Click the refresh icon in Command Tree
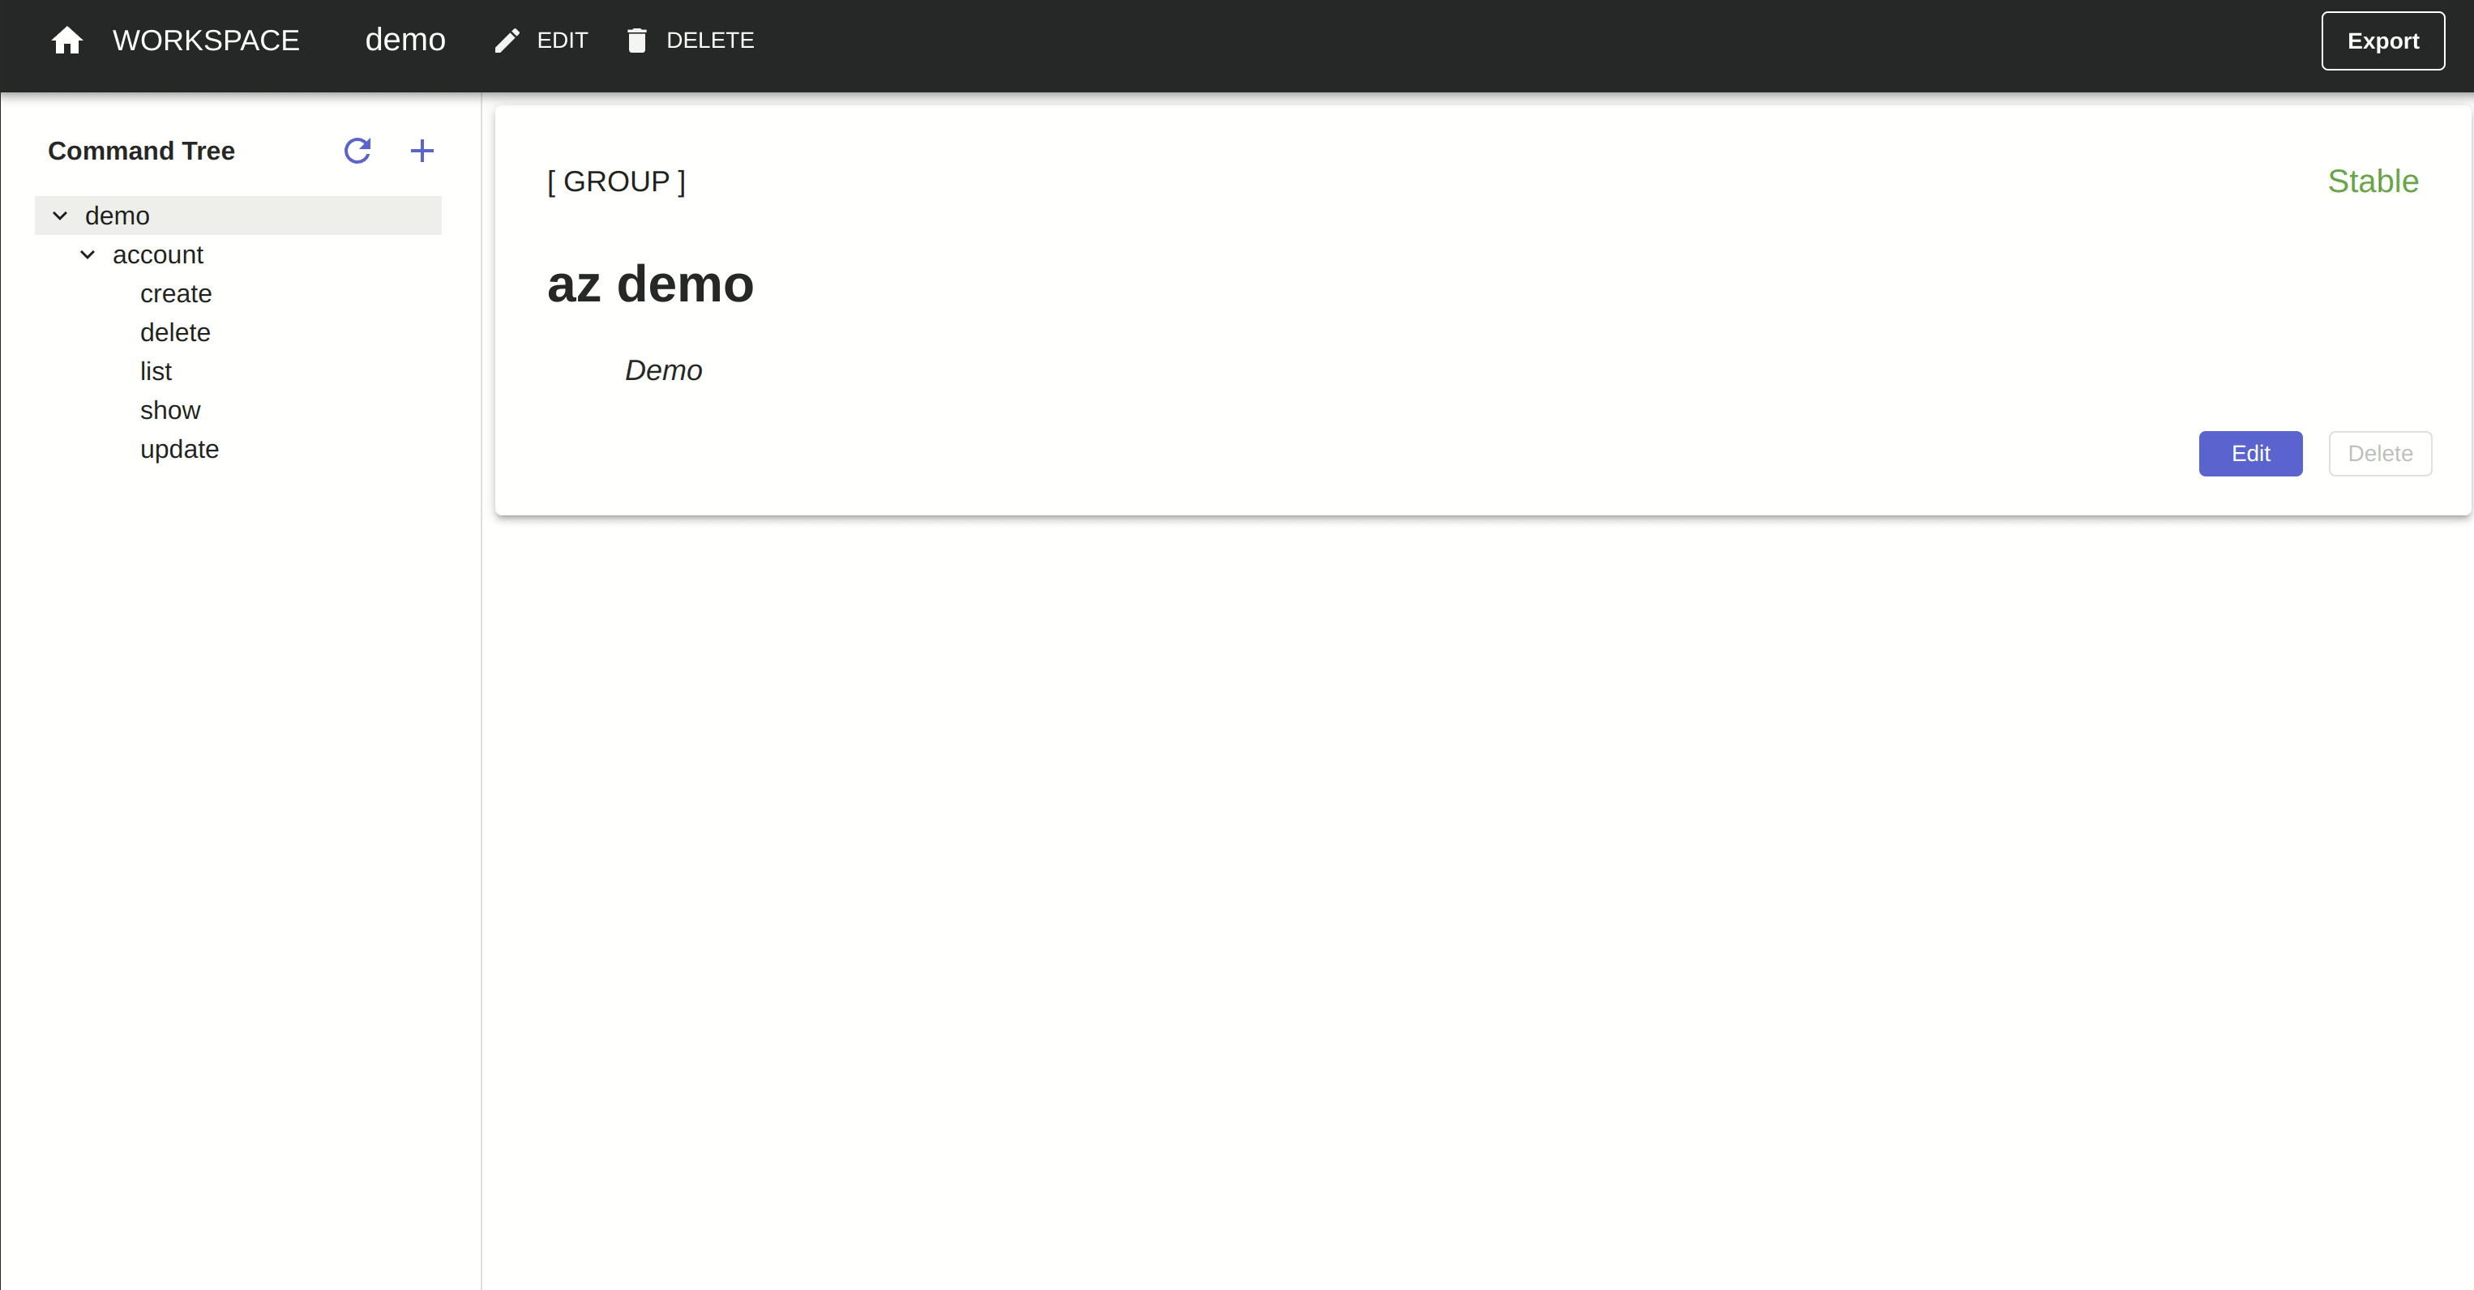Image resolution: width=2474 pixels, height=1290 pixels. click(357, 151)
